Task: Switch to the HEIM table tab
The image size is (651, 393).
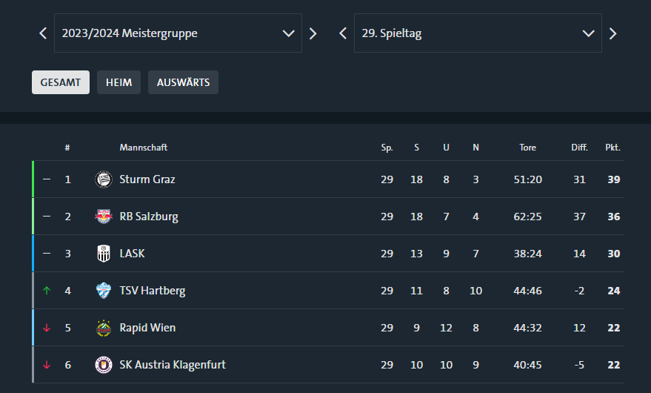Action: [x=118, y=82]
